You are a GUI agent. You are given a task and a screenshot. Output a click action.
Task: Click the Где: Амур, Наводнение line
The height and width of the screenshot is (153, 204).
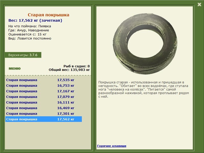[29, 30]
